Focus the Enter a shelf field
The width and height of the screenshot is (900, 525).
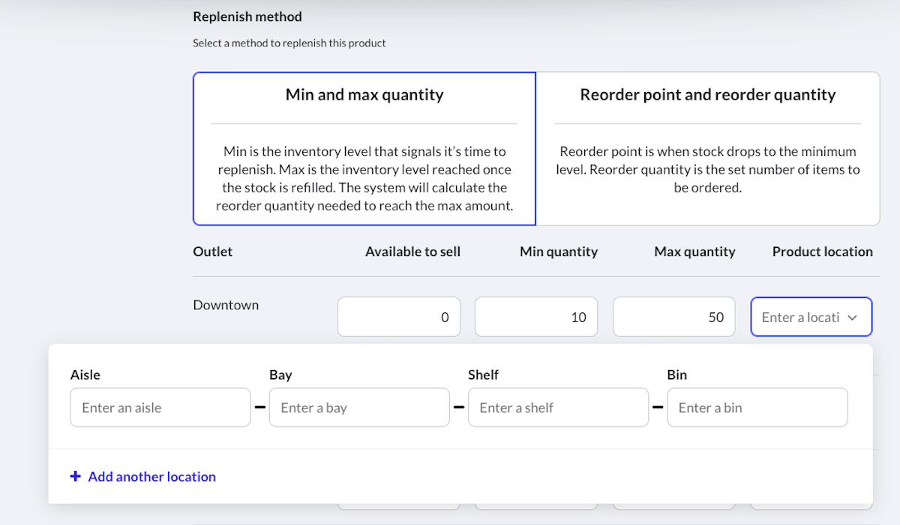click(x=558, y=407)
